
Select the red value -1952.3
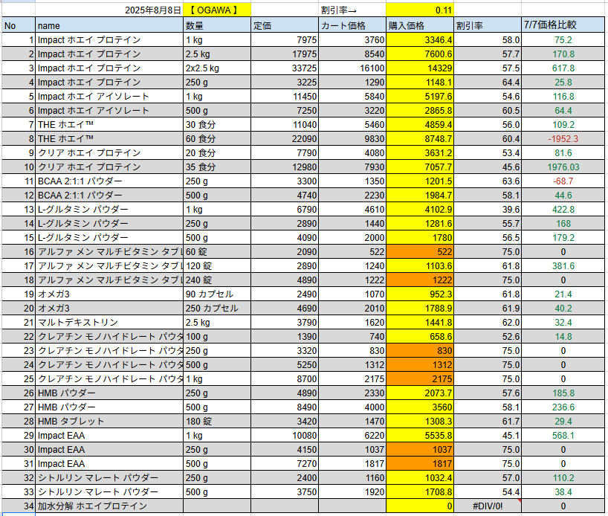click(x=563, y=139)
